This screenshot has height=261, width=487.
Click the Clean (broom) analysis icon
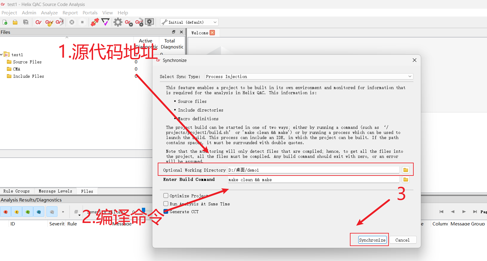49,22
